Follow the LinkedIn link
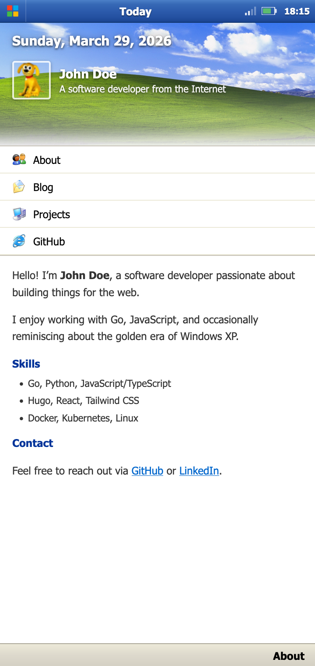315x666 pixels. click(x=199, y=471)
